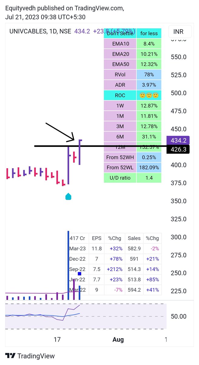
Task: Select the 514.3 sales value
Action: pyautogui.click(x=134, y=269)
